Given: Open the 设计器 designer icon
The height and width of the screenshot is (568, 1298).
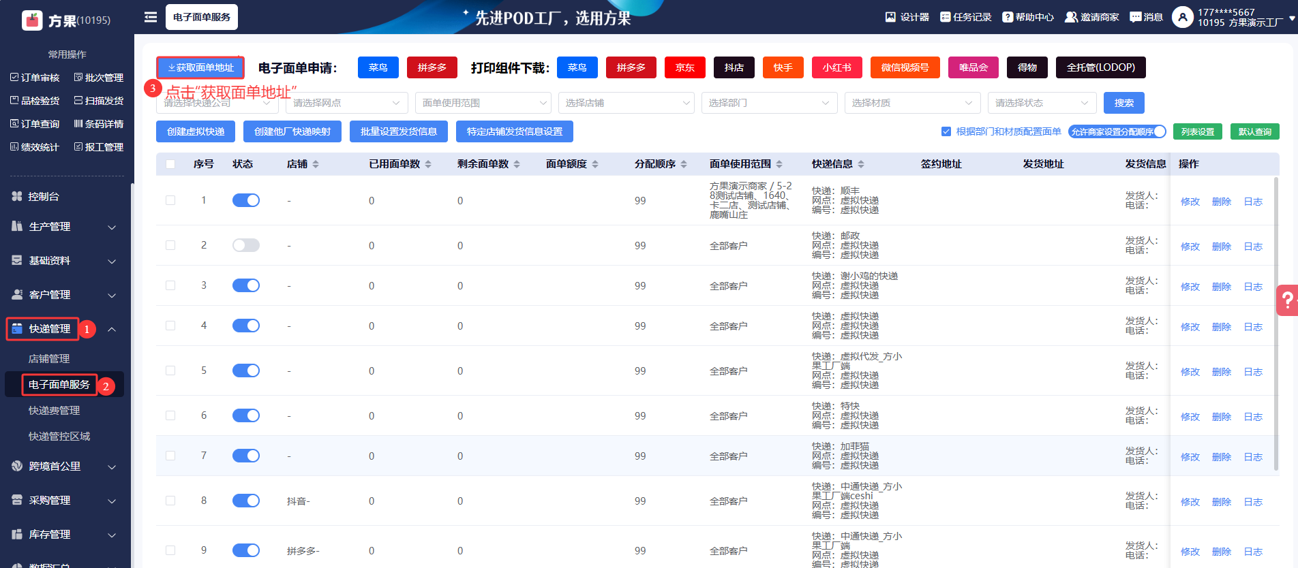Looking at the screenshot, I should pyautogui.click(x=890, y=17).
